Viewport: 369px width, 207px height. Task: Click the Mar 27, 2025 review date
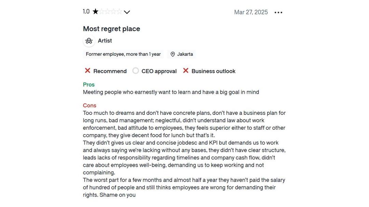251,12
